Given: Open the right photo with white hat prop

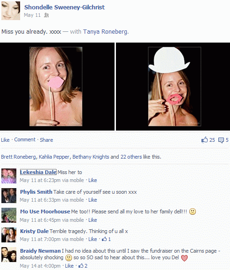Looking at the screenshot, I should pos(173,87).
